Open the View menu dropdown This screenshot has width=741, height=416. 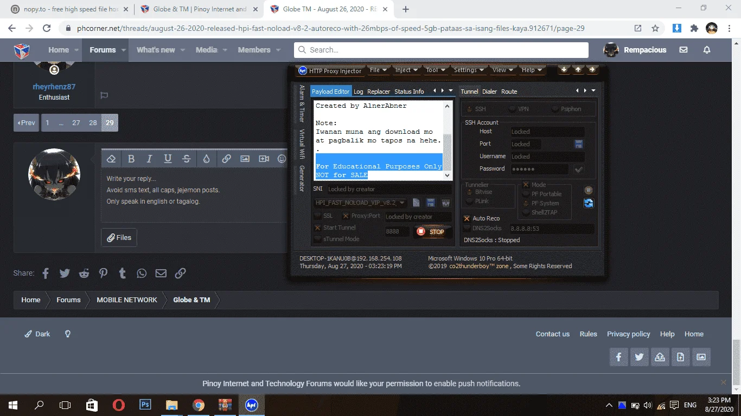tap(503, 70)
